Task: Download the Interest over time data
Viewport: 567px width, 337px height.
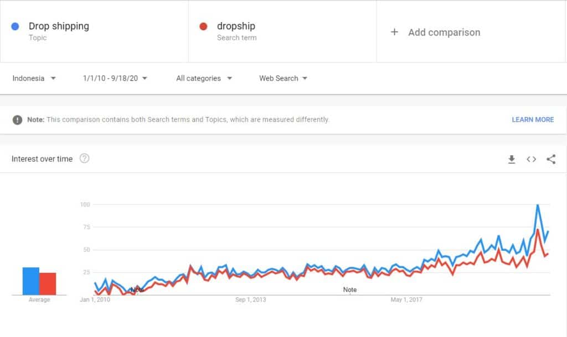Action: (512, 159)
